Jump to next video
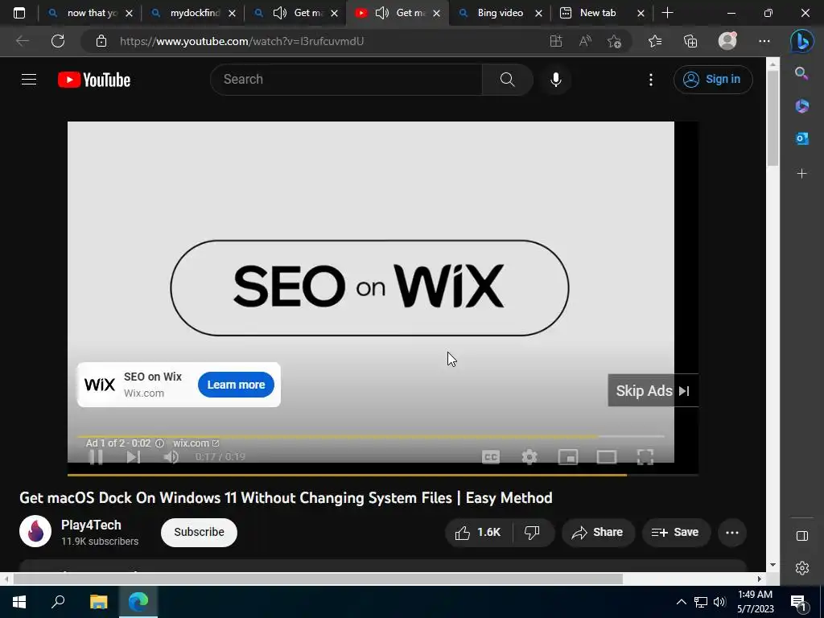 [134, 457]
